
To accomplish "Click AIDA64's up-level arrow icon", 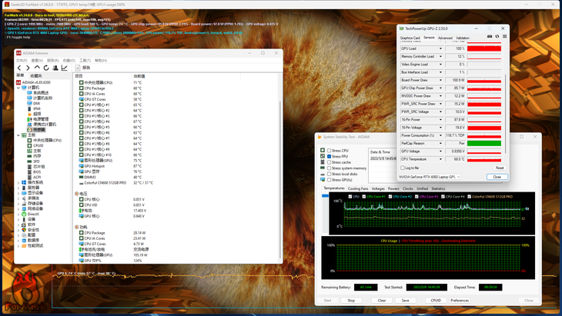I will (x=37, y=68).
